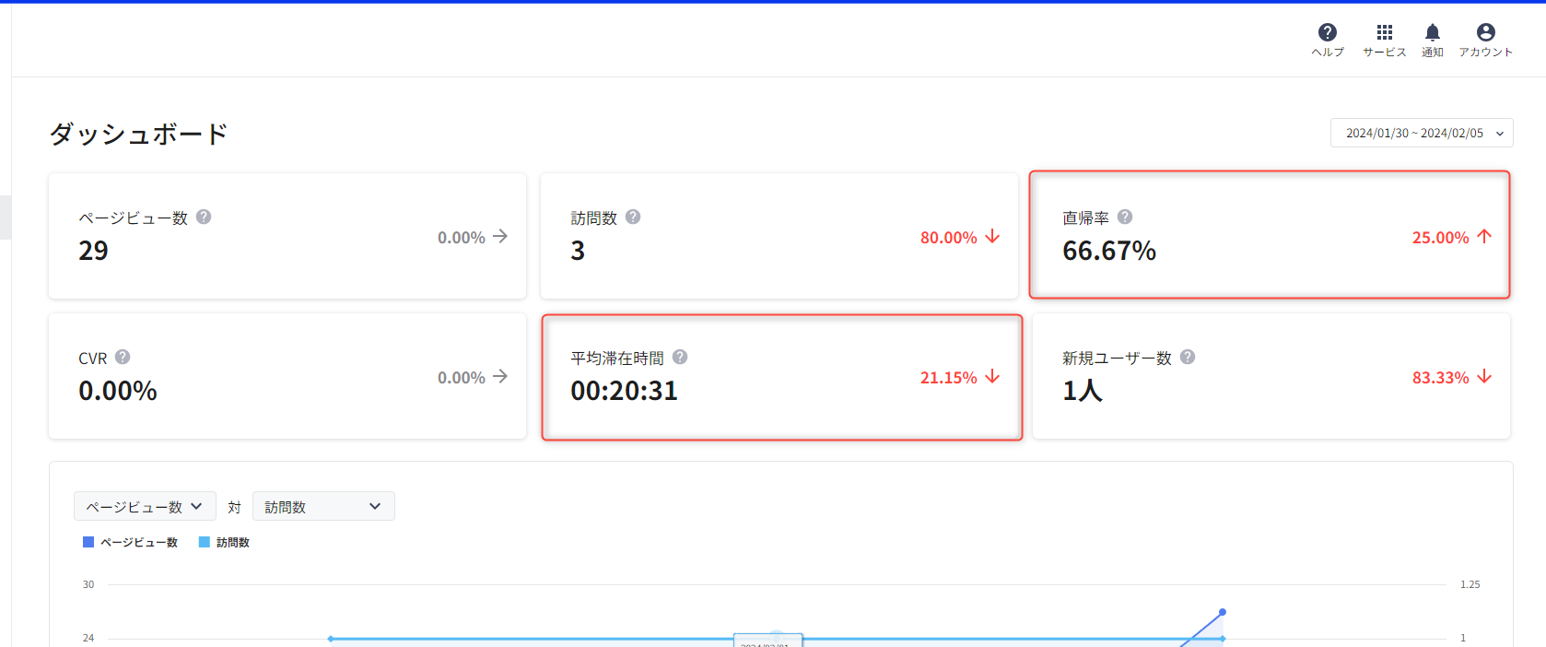Toggle 訪問数 series in chart legend

point(232,543)
